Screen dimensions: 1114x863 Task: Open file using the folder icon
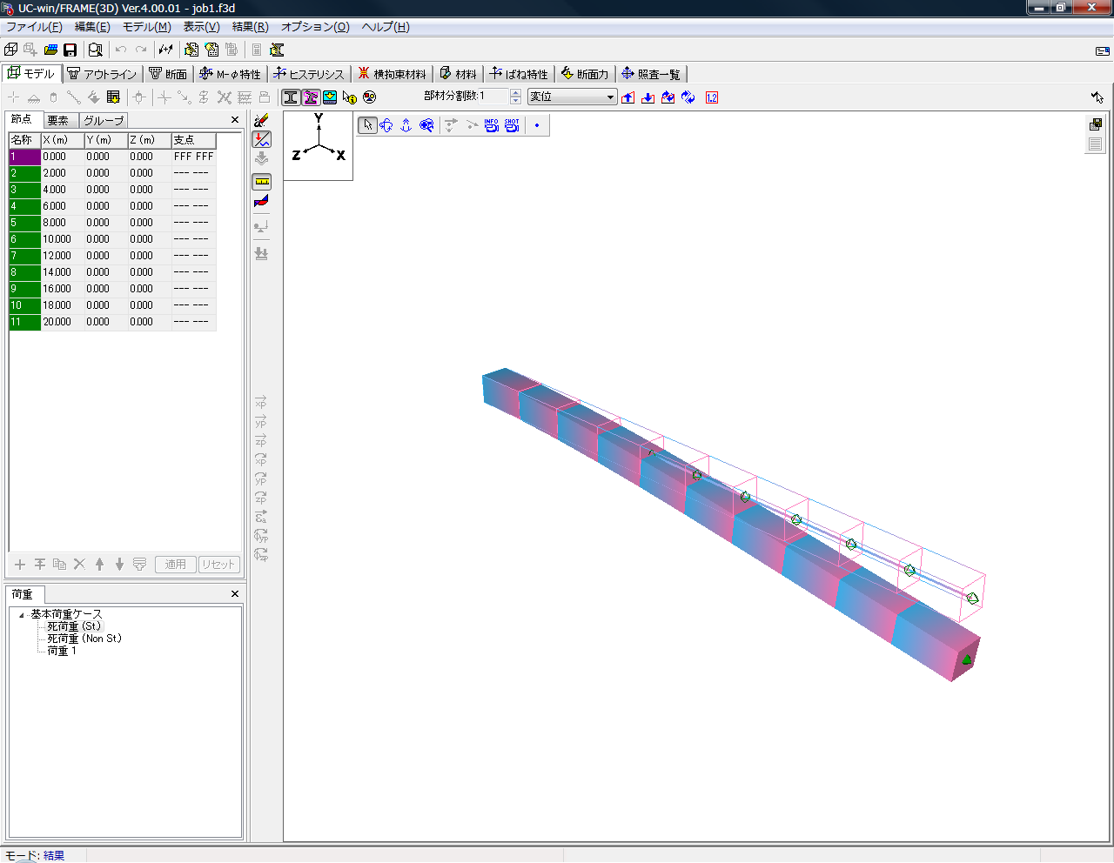tap(50, 50)
